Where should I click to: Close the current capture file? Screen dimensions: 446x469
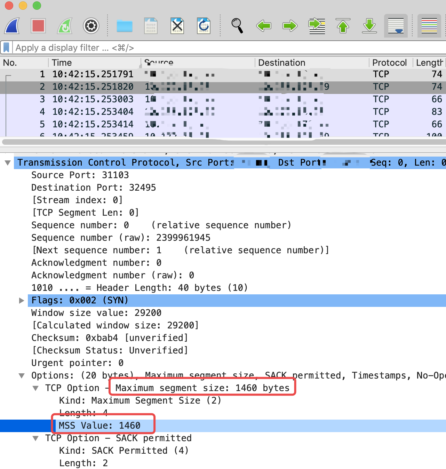[177, 26]
